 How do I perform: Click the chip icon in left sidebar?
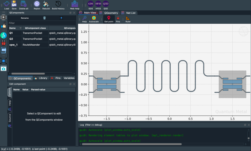pyautogui.click(x=4, y=17)
